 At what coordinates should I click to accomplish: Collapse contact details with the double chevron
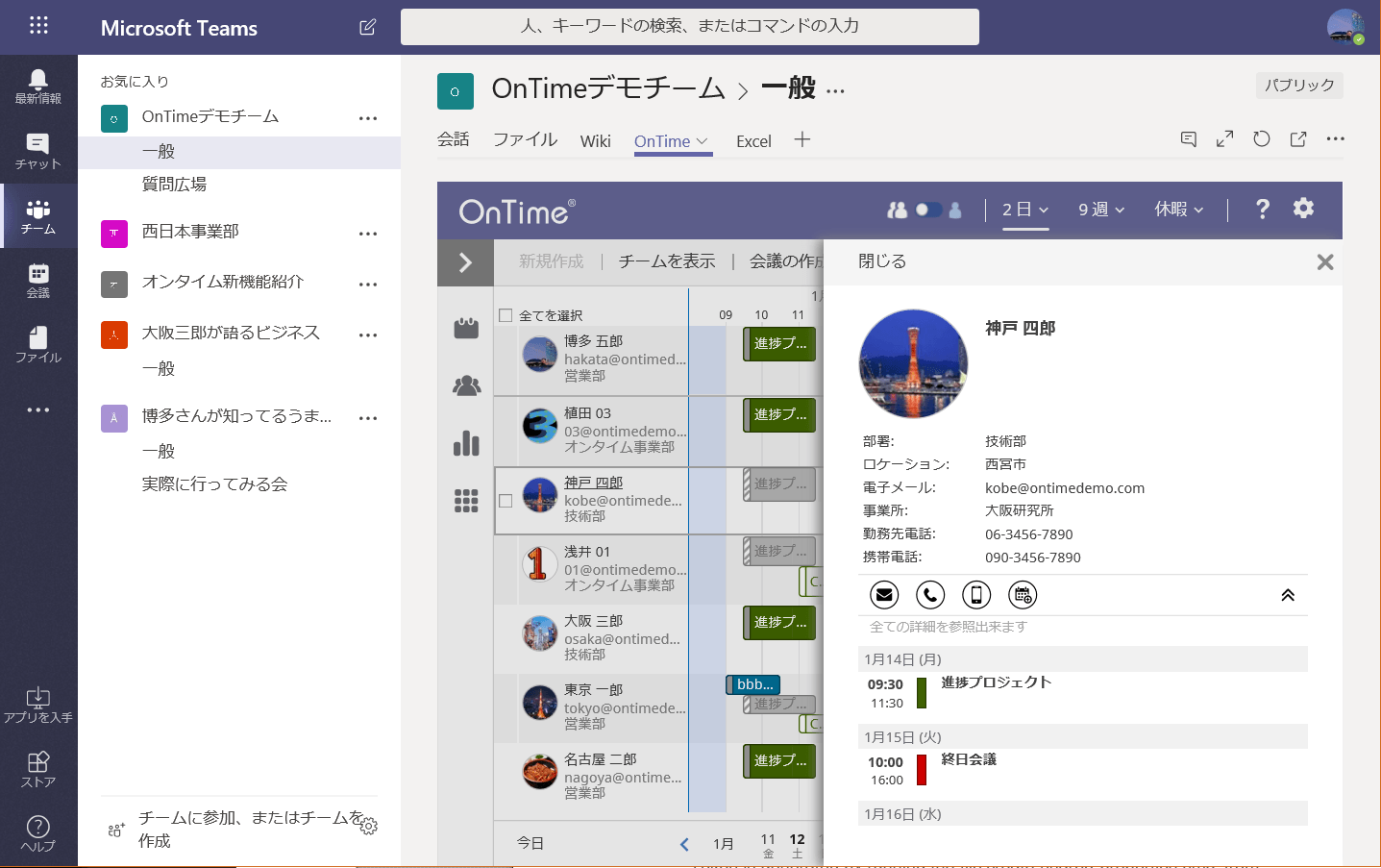click(1287, 594)
